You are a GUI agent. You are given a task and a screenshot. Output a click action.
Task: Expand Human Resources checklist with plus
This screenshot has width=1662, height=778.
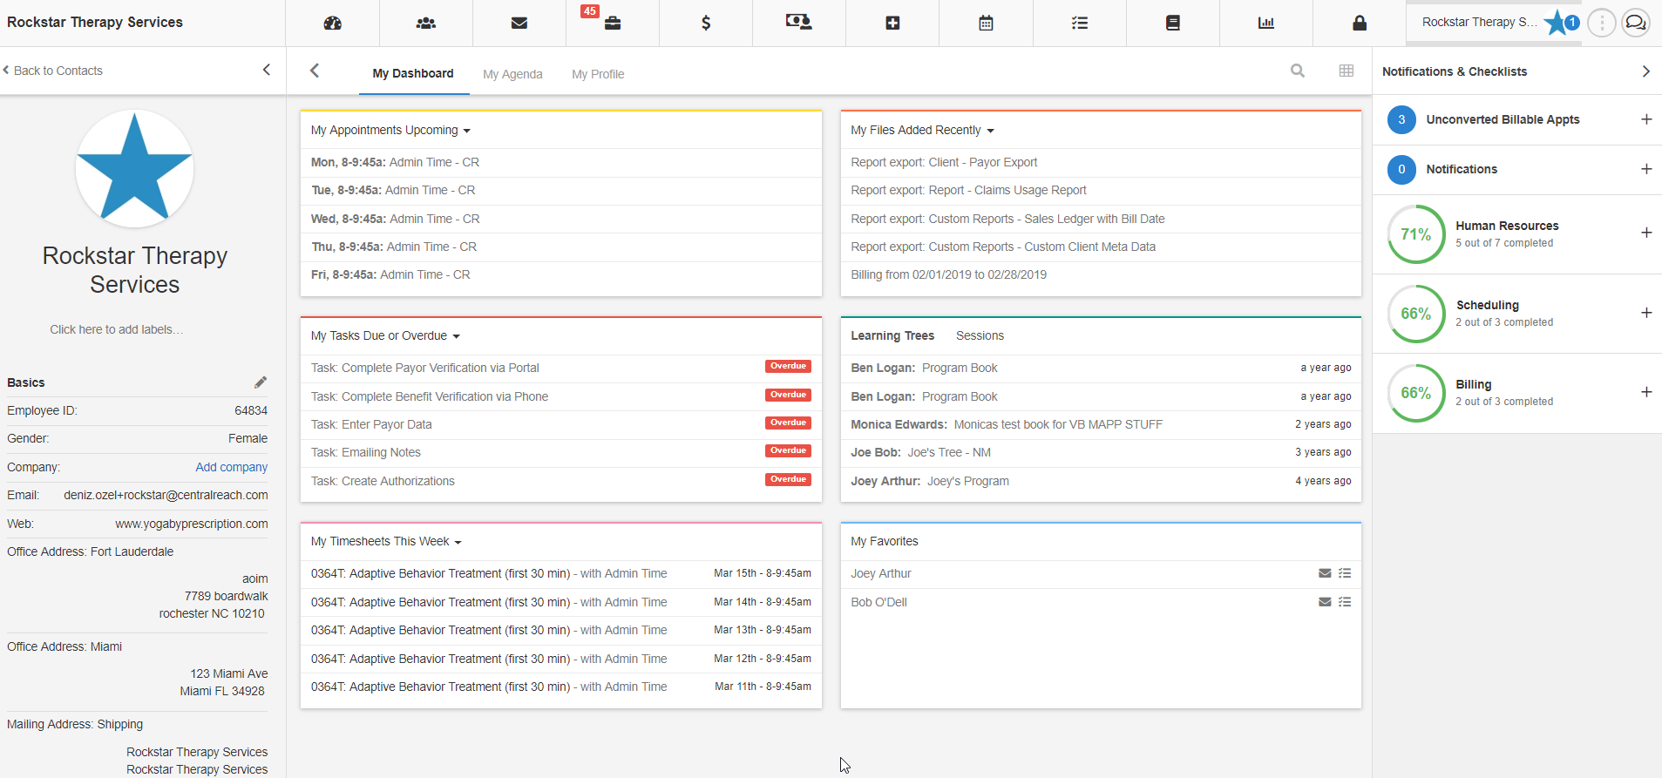1646,233
